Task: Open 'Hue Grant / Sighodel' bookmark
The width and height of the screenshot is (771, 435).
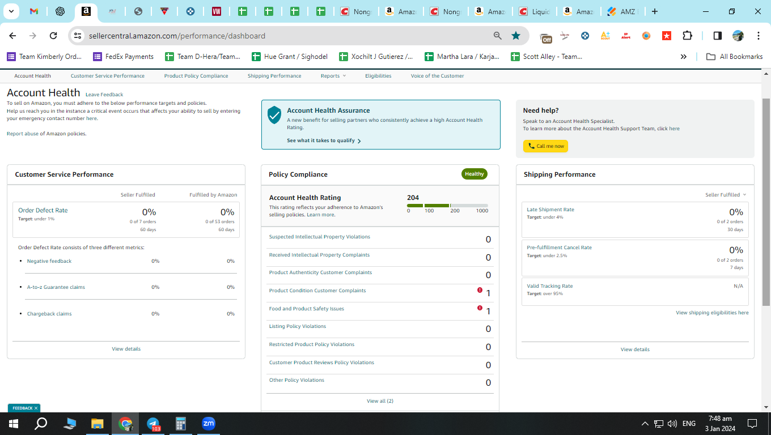Action: pyautogui.click(x=289, y=57)
